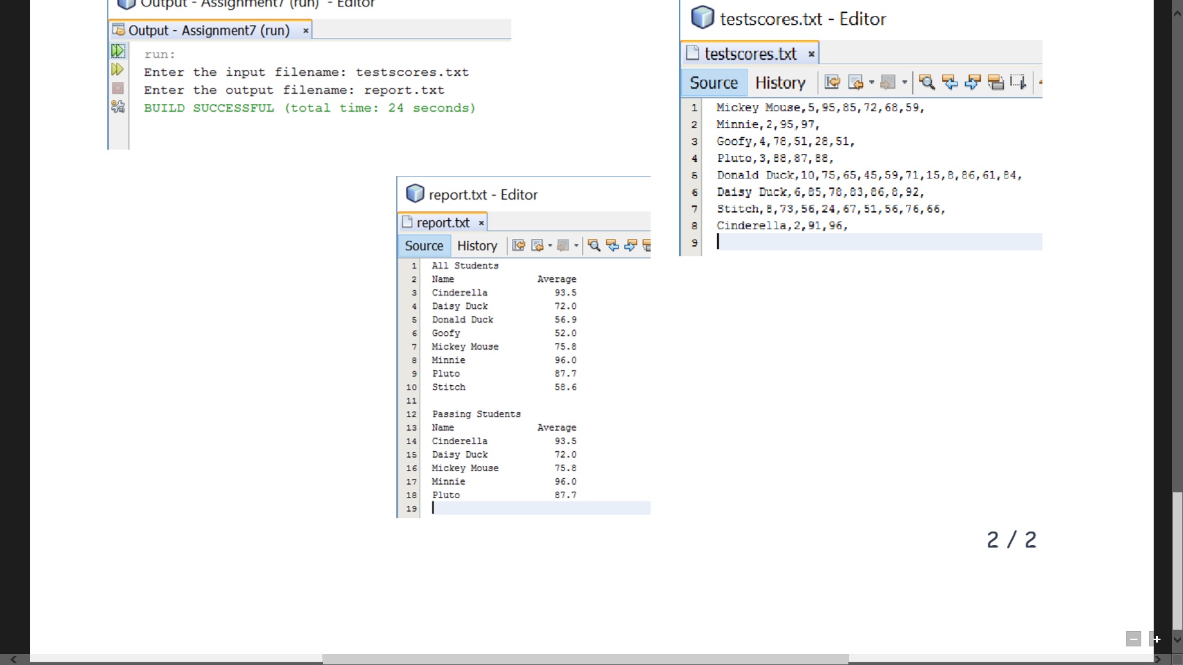
Task: Switch to History view in report.txt editor
Action: (x=477, y=245)
